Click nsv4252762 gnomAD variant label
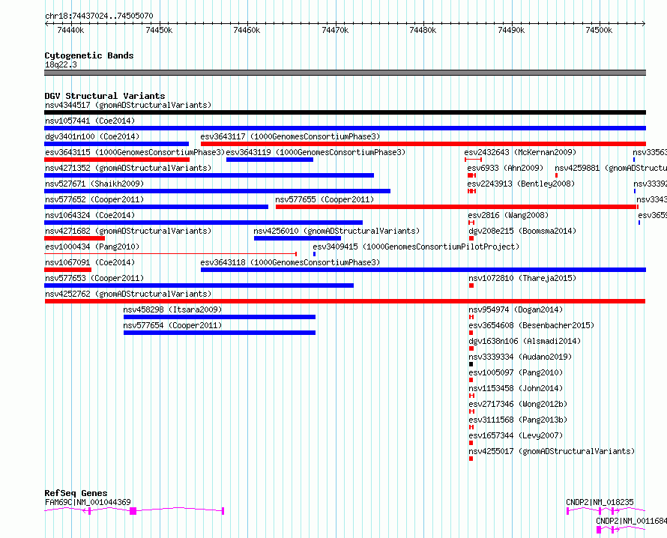 [128, 294]
